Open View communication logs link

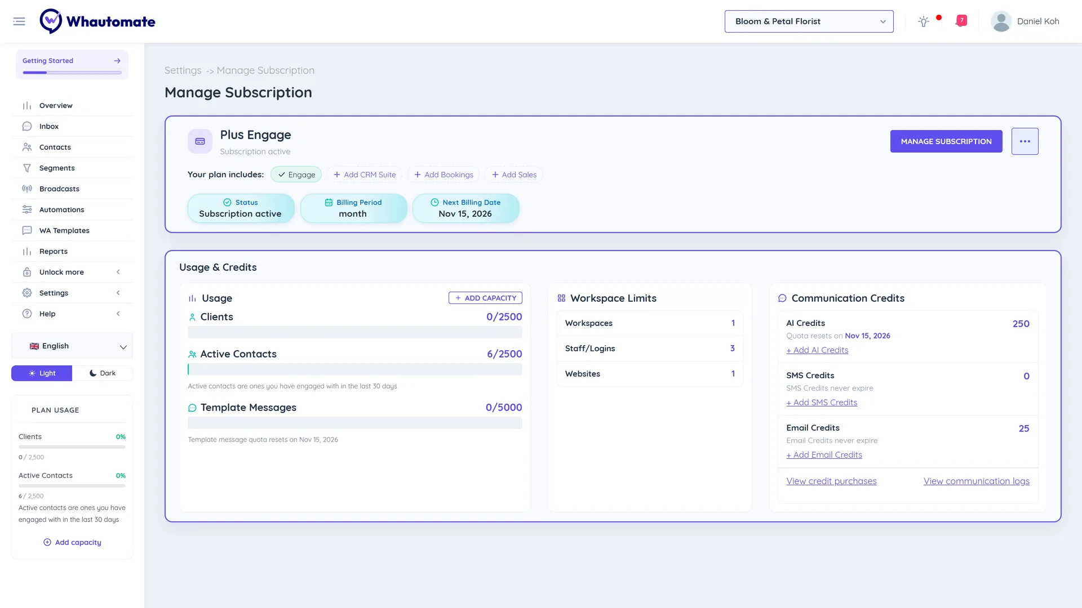point(977,481)
